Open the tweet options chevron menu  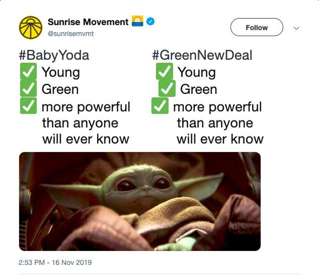click(296, 28)
